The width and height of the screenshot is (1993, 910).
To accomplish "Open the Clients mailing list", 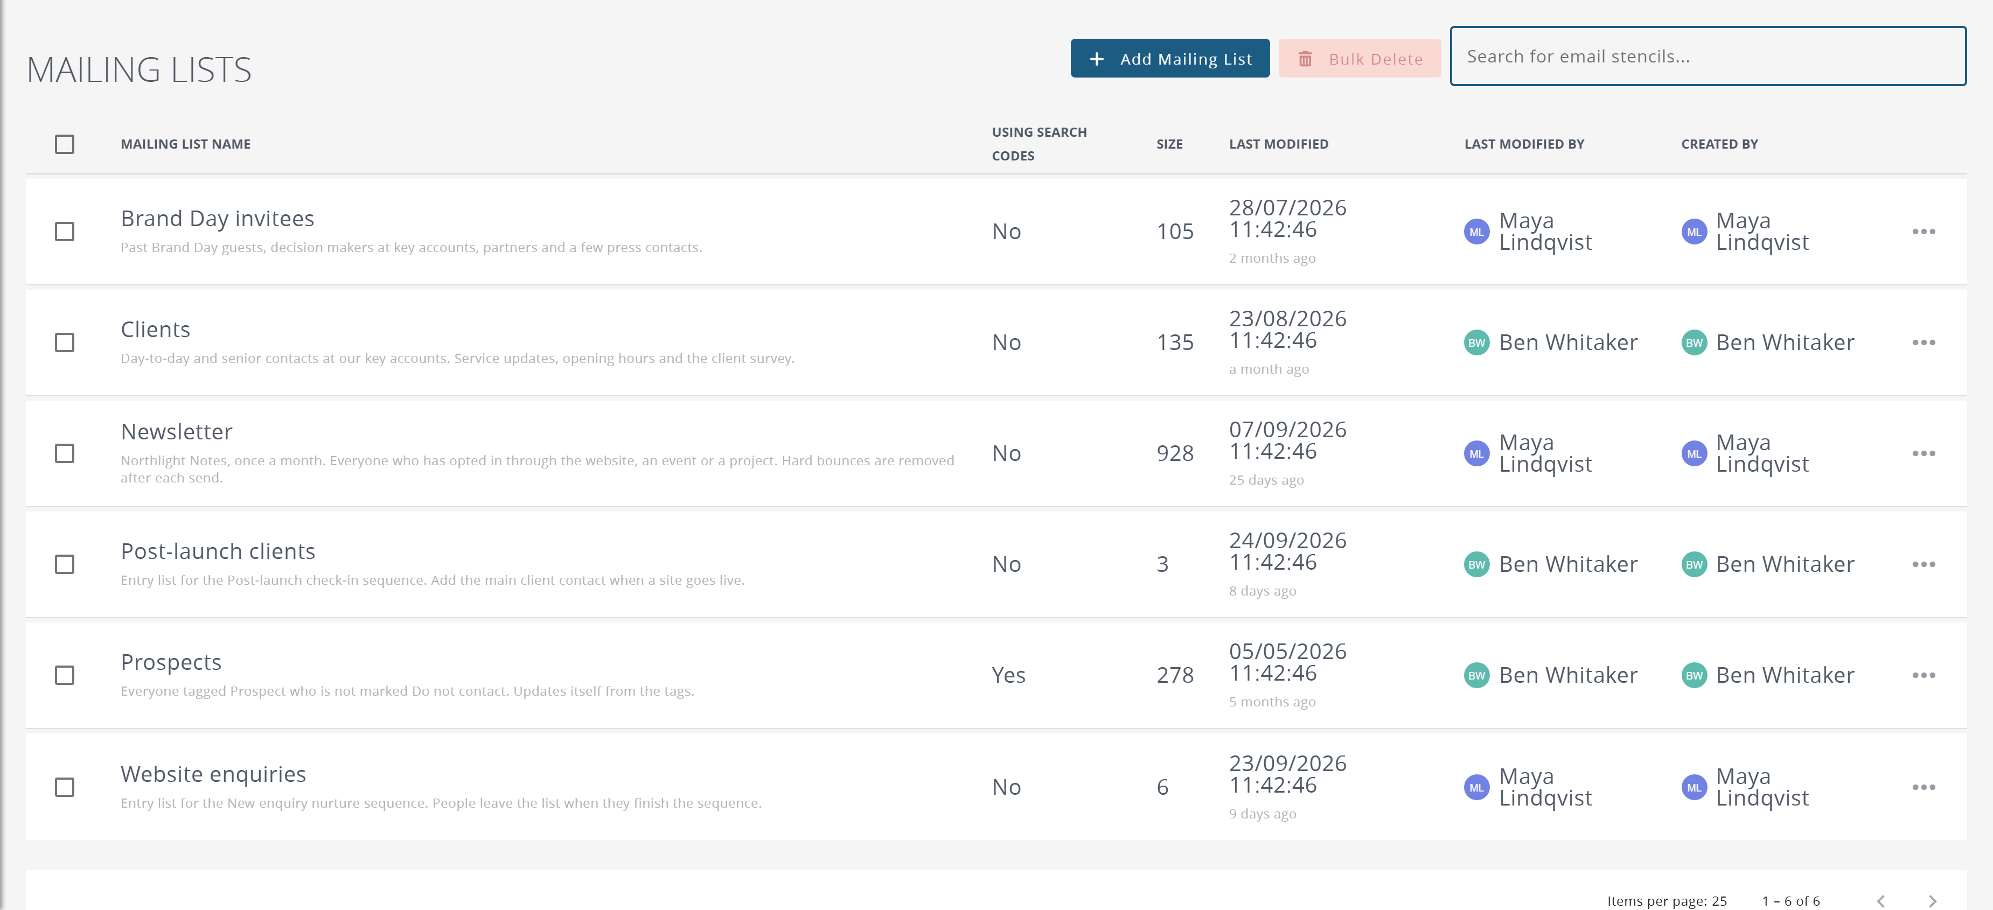I will point(156,330).
